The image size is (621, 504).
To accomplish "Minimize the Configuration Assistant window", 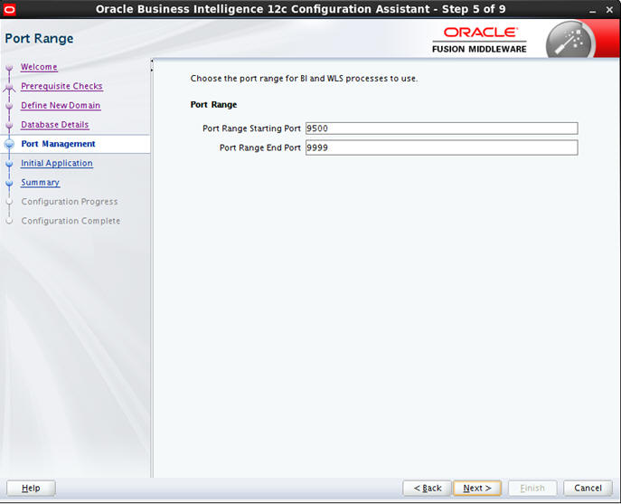I will (x=592, y=10).
